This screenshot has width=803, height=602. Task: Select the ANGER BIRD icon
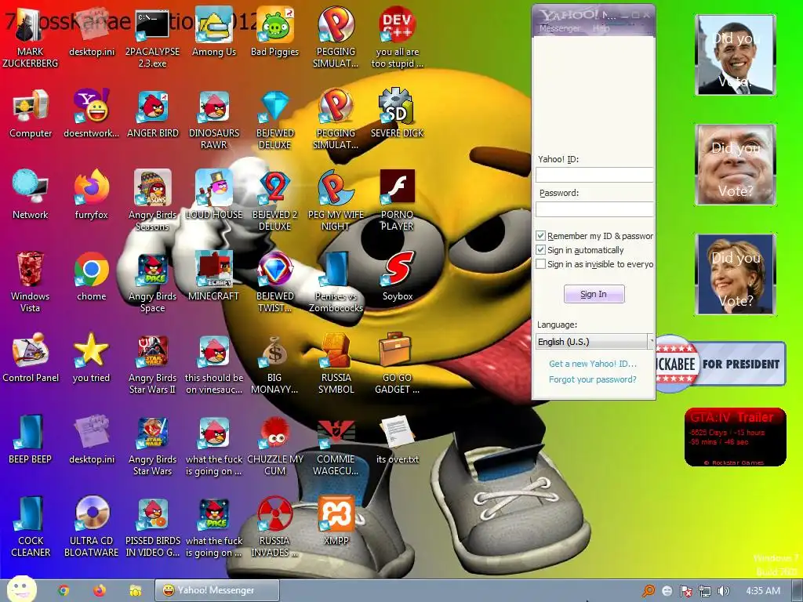coord(153,114)
